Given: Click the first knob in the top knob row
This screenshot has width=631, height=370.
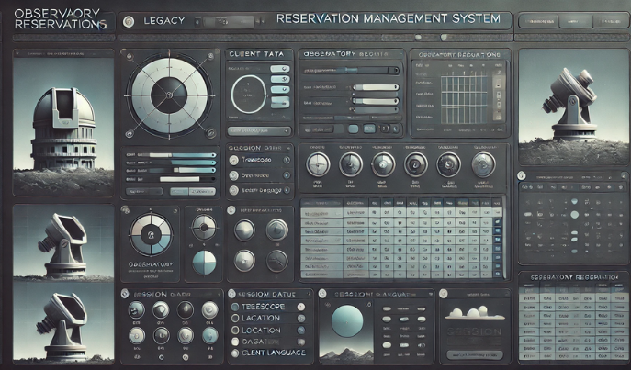Looking at the screenshot, I should tap(317, 163).
